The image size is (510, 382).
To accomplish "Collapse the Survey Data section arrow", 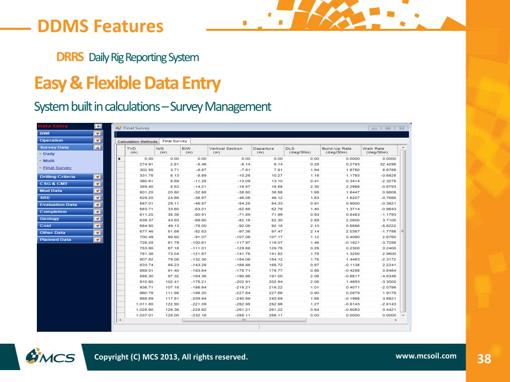I will (x=97, y=147).
